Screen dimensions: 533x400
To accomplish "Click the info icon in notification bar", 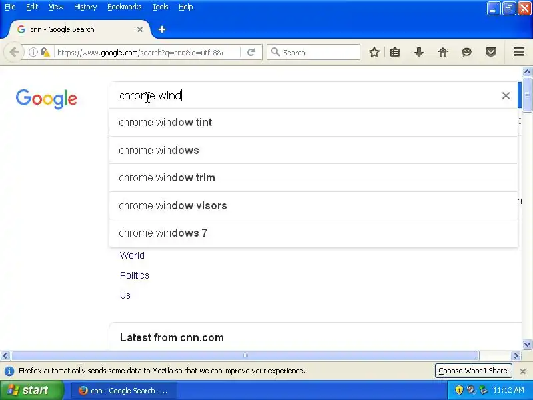I will click(x=9, y=371).
